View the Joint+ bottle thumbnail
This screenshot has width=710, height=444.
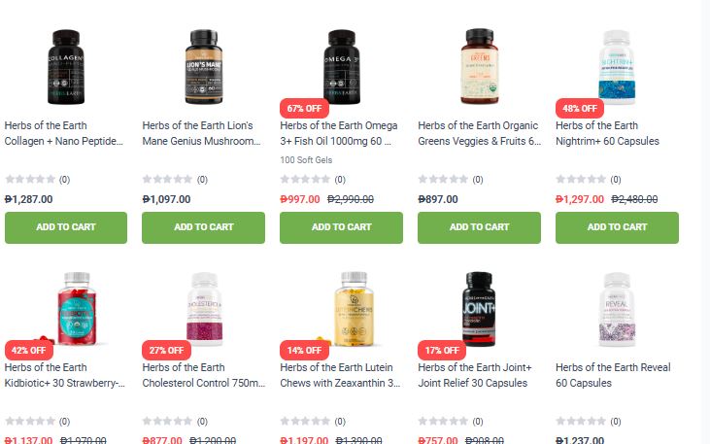click(479, 309)
